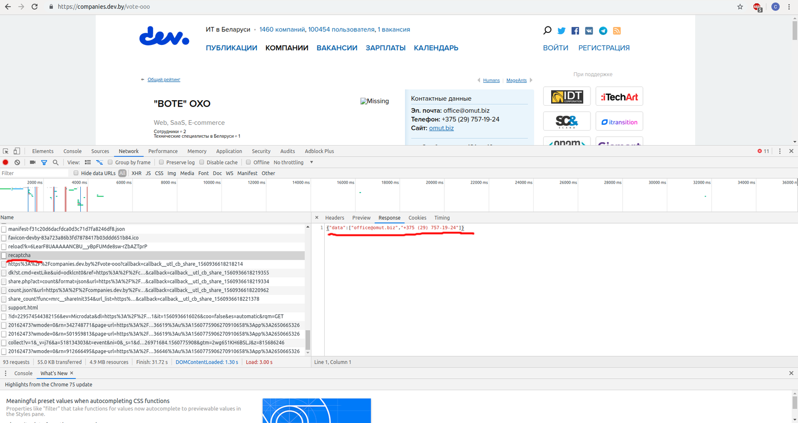798x423 pixels.
Task: Toggle DevTools device toolbar icon
Action: tap(17, 151)
